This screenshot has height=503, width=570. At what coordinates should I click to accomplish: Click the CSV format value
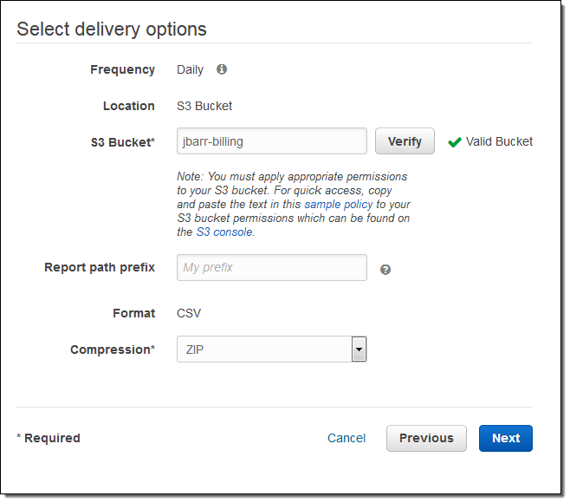click(189, 313)
